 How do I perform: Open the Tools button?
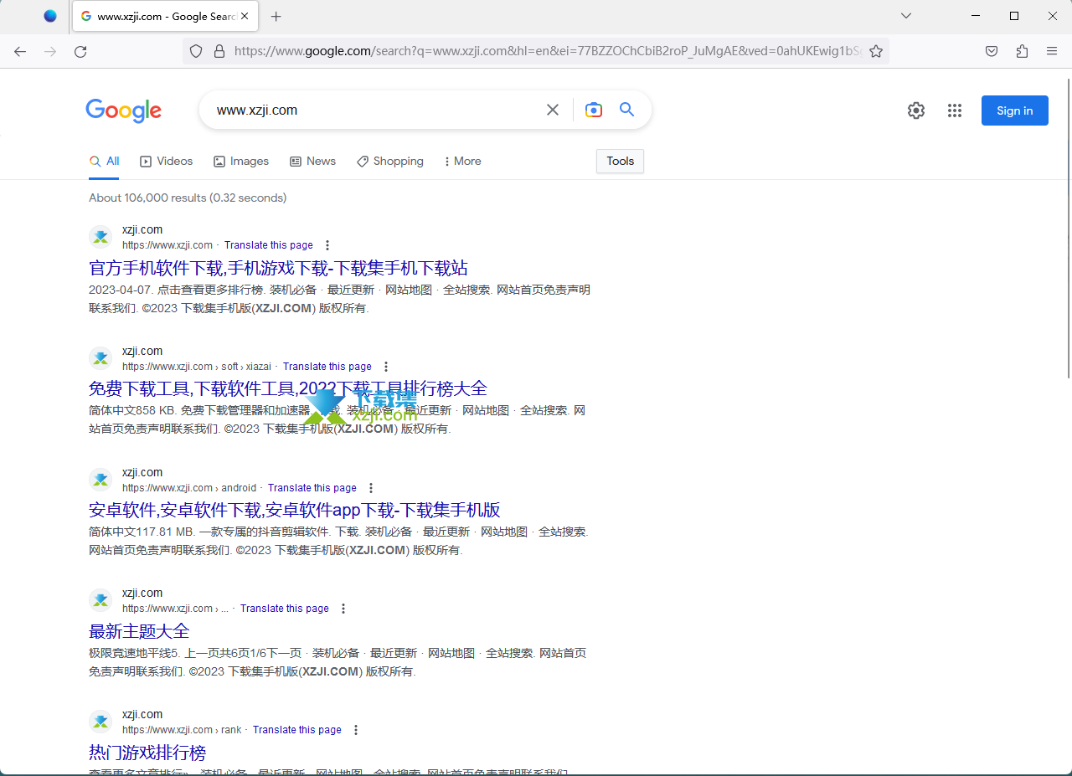pyautogui.click(x=620, y=161)
